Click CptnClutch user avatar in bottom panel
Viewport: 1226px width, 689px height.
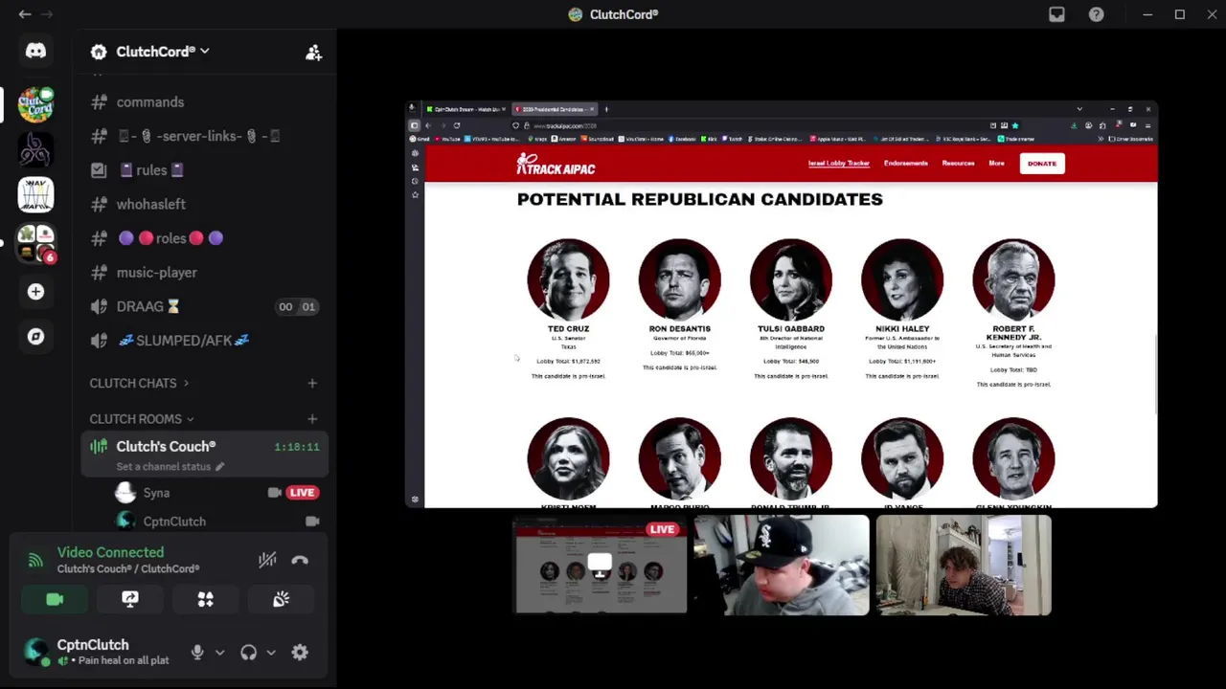[37, 653]
